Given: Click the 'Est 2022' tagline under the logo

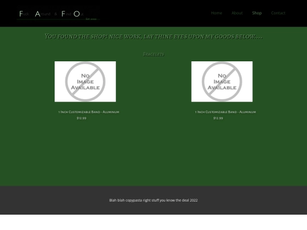Looking at the screenshot, I should [x=91, y=19].
